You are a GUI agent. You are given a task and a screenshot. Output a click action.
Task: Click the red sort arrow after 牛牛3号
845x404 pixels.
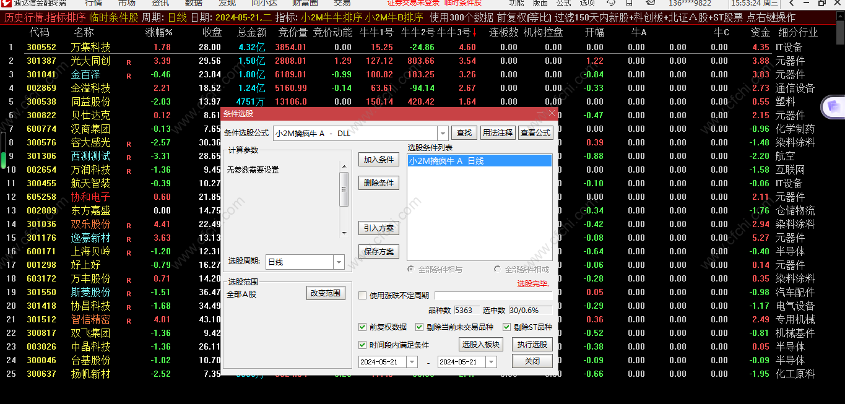pos(474,32)
